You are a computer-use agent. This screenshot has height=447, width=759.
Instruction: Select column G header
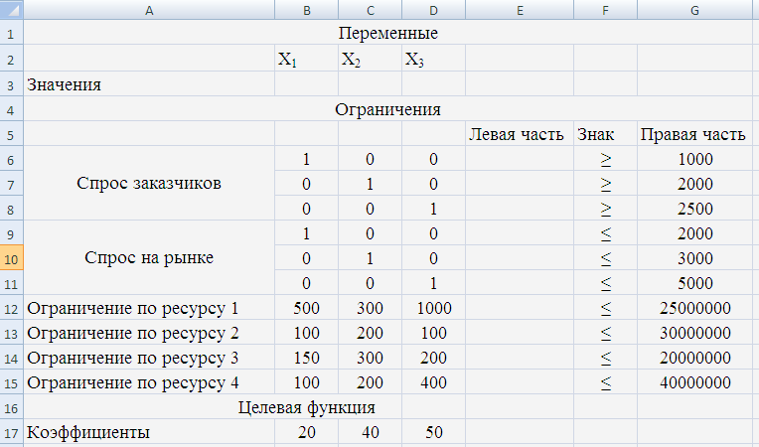click(x=695, y=10)
